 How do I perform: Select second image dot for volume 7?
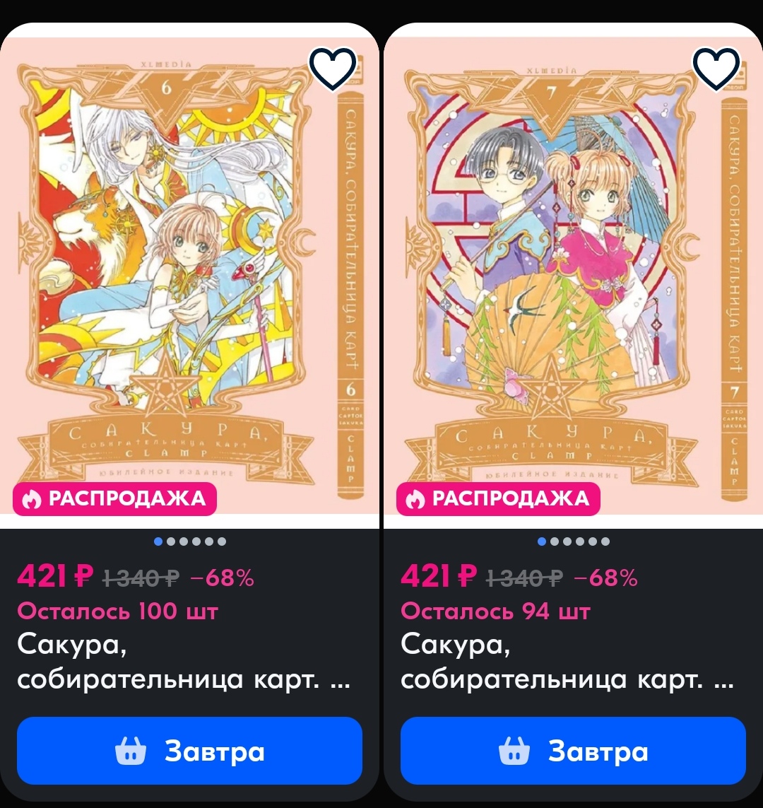click(x=555, y=541)
